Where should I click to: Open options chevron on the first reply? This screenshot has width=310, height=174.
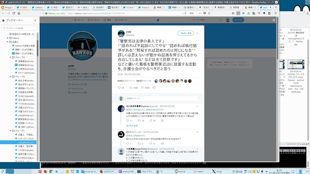[197, 106]
